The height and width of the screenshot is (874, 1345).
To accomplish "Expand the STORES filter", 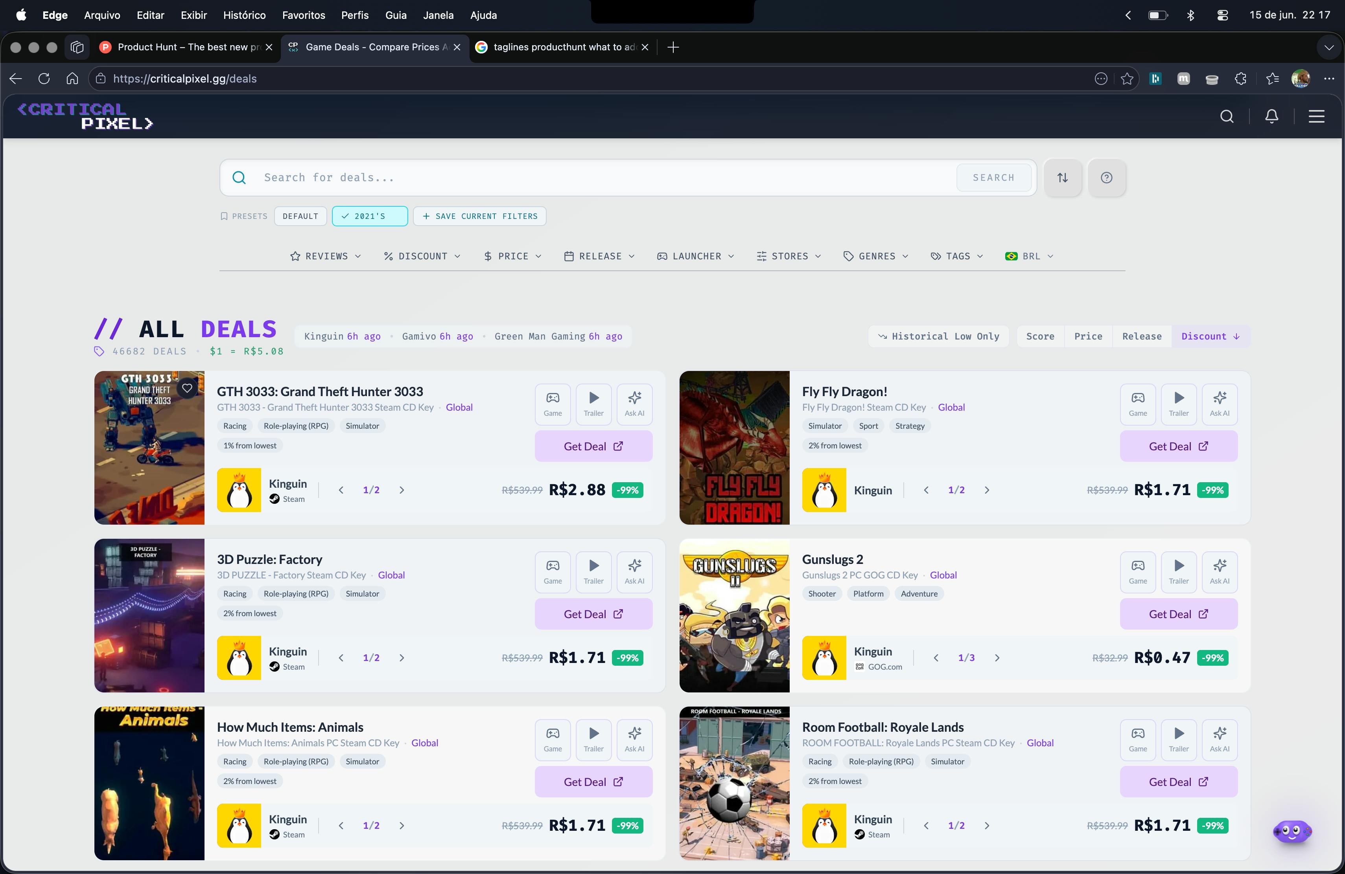I will [789, 256].
